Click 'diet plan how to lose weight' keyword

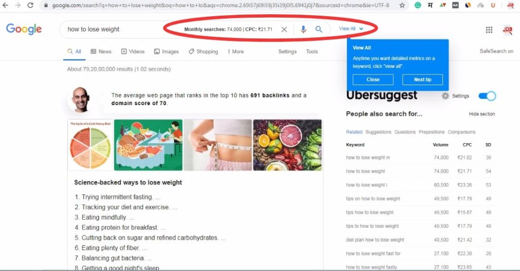point(375,240)
